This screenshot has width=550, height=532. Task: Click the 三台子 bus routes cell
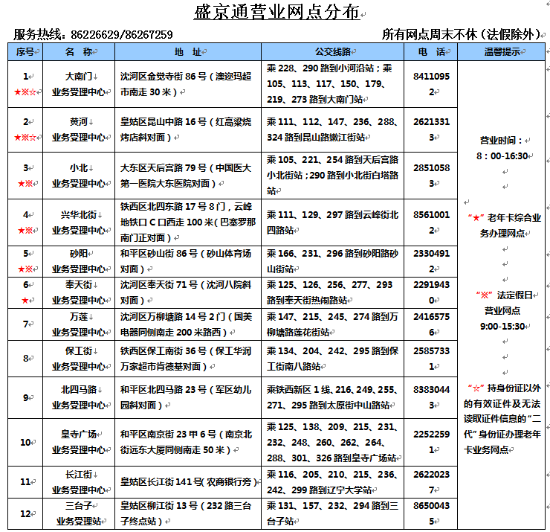[x=332, y=513]
